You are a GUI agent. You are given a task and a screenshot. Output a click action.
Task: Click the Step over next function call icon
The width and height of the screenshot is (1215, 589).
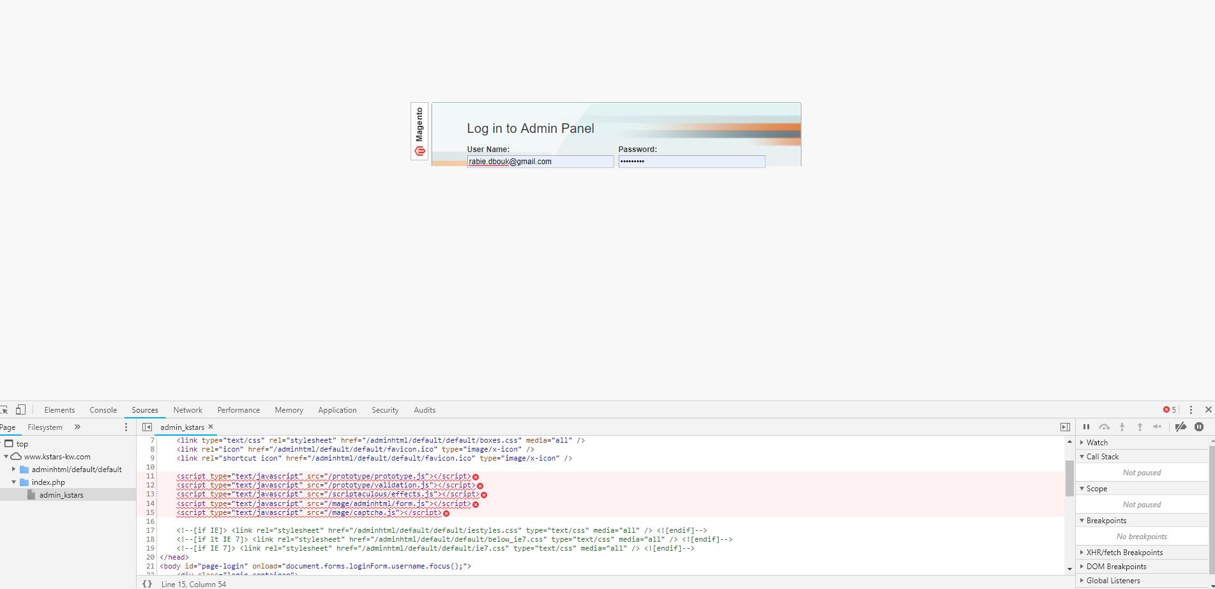(x=1105, y=427)
